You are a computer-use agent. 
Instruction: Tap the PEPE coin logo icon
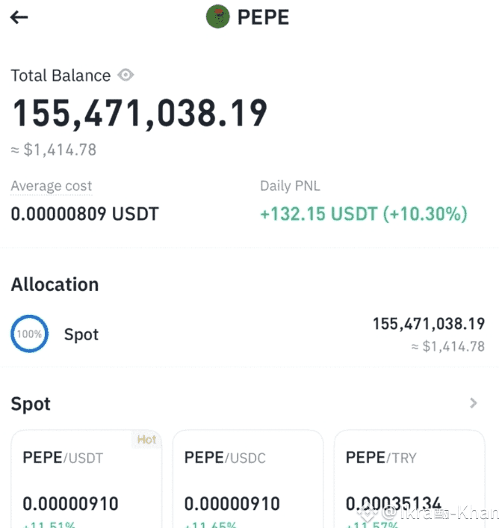point(217,16)
